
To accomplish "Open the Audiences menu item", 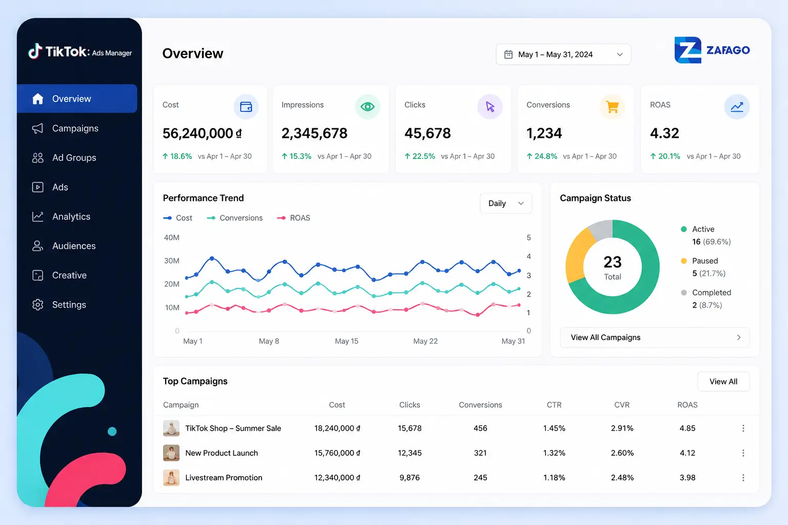I will point(77,246).
